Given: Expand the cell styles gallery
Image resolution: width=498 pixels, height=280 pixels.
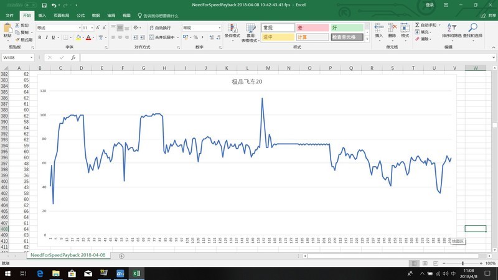Looking at the screenshot, I should tap(367, 39).
